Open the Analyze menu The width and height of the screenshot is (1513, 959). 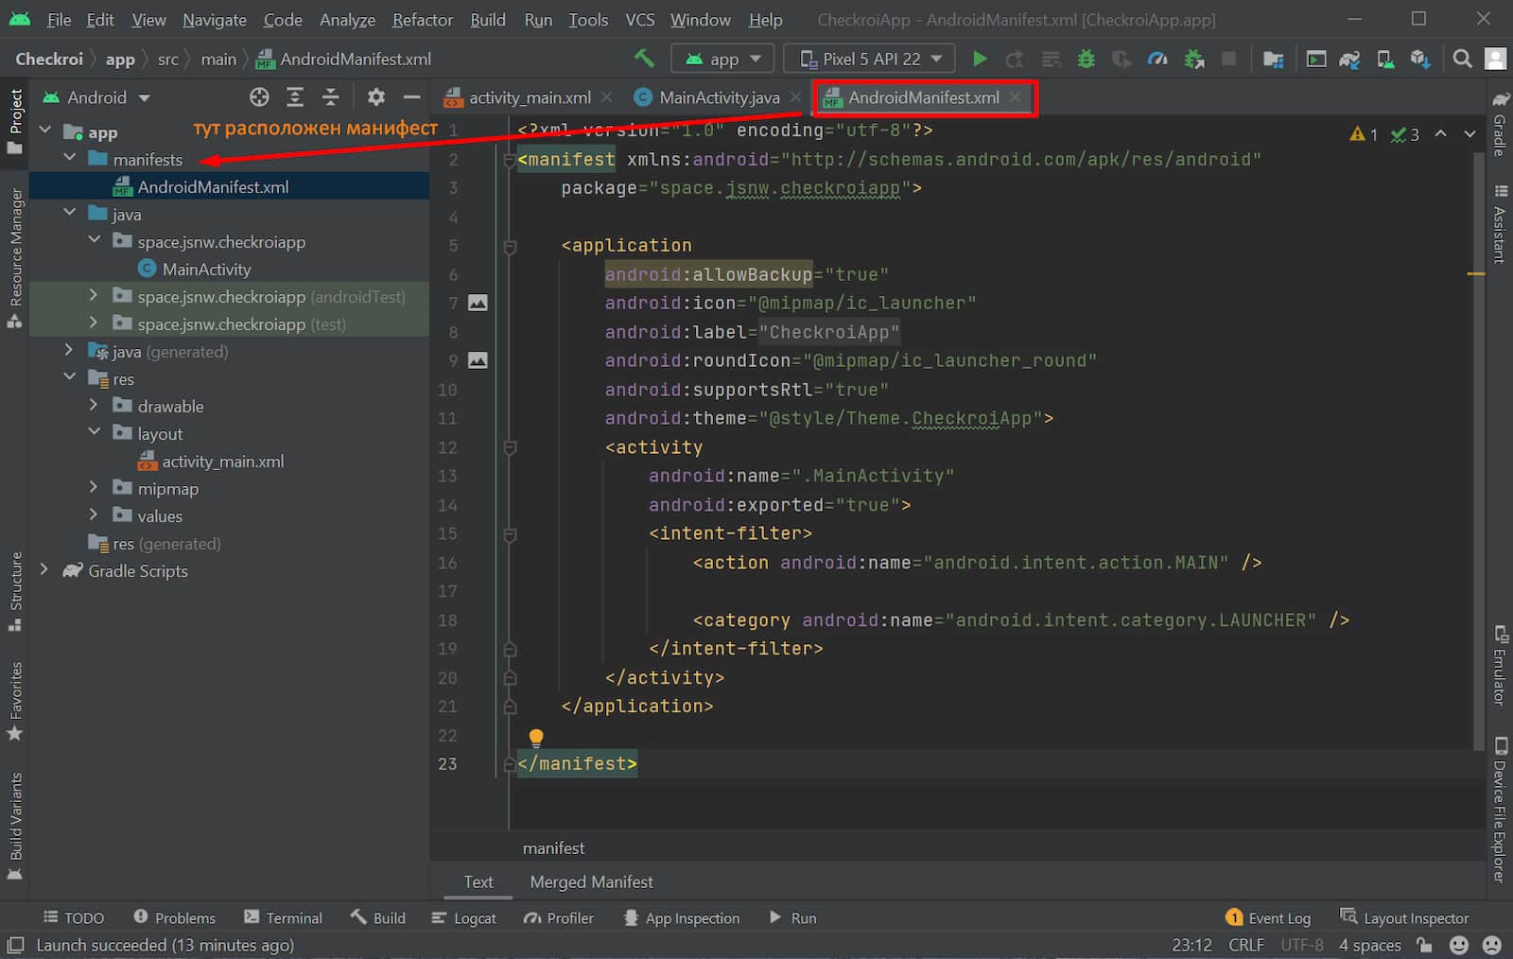[x=347, y=19]
